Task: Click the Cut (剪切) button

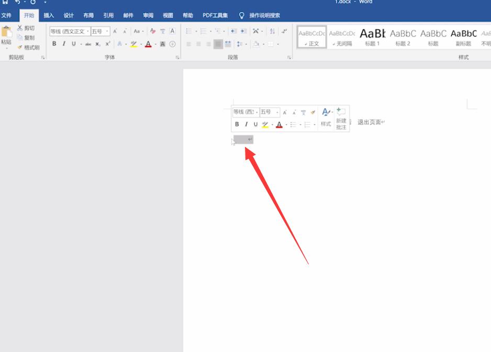Action: point(26,28)
